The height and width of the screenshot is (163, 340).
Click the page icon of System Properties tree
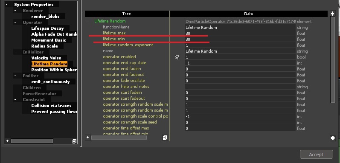(74, 141)
